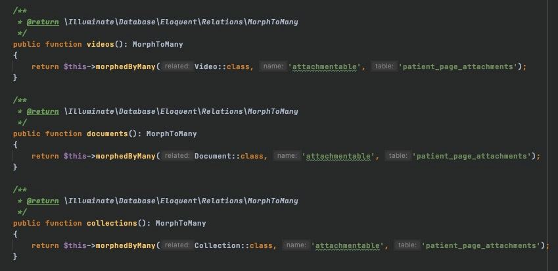Image resolution: width=558 pixels, height=271 pixels.
Task: Click the 'name:' hint in collections function
Action: 296,245
